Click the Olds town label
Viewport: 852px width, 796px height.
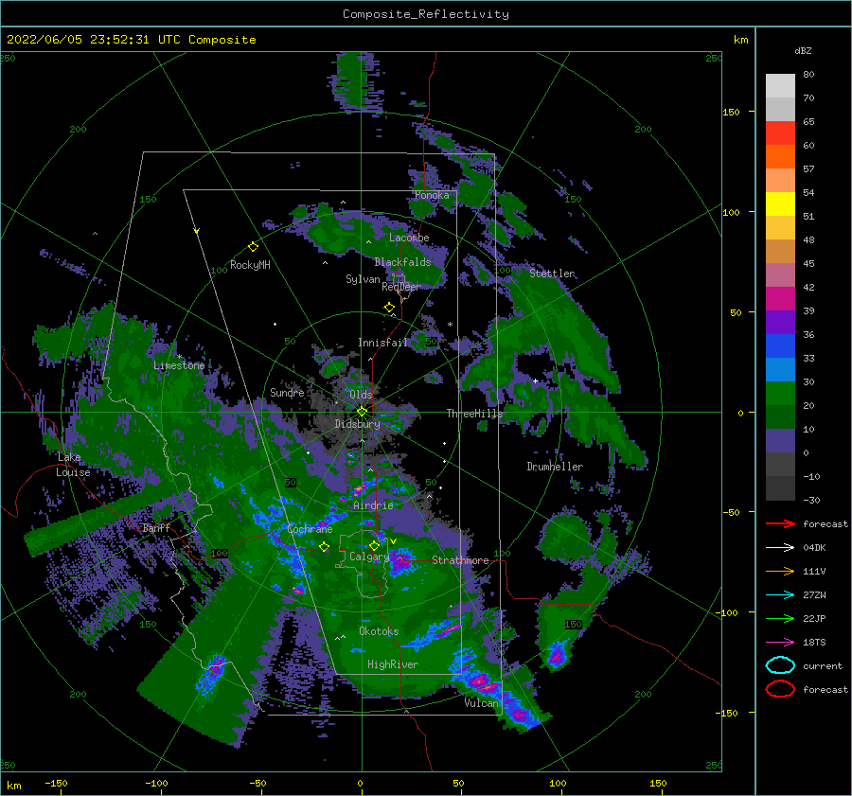tap(361, 394)
